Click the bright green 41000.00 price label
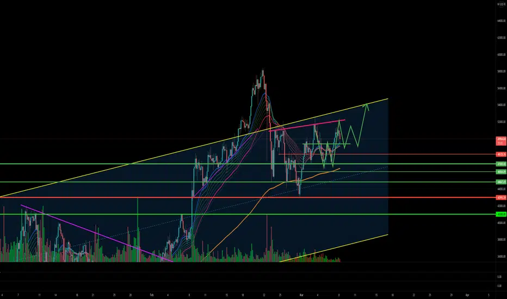Image resolution: width=507 pixels, height=299 pixels. coord(501,214)
